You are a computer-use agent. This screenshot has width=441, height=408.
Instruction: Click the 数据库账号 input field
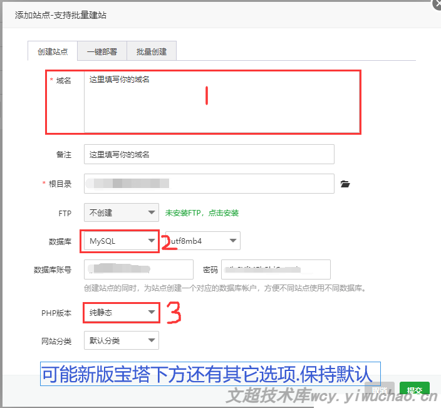pyautogui.click(x=138, y=269)
